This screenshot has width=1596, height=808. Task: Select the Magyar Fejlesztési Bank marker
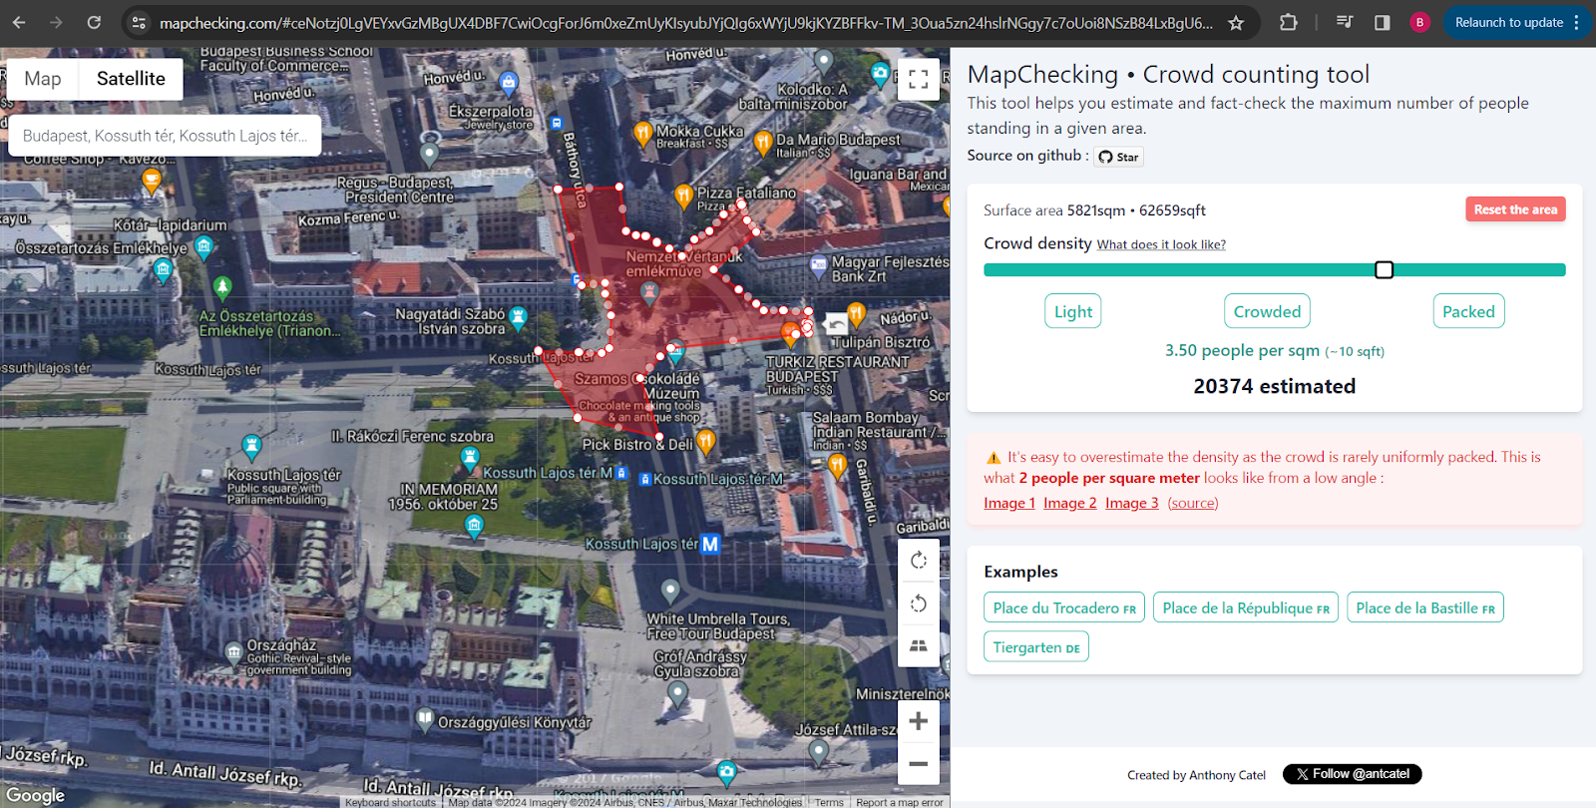pyautogui.click(x=819, y=264)
